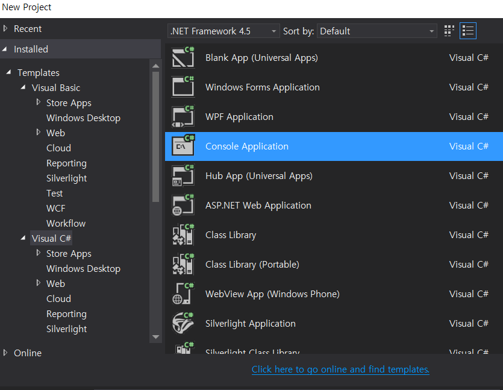This screenshot has width=503, height=390.
Task: Switch to medium icons list view
Action: tap(467, 31)
